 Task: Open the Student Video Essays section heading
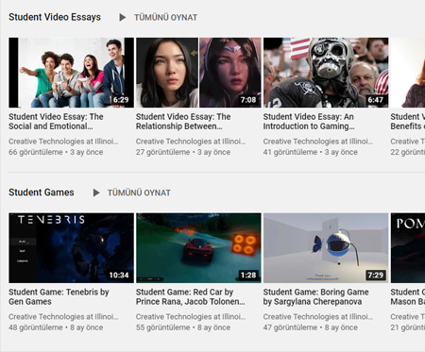pyautogui.click(x=55, y=17)
